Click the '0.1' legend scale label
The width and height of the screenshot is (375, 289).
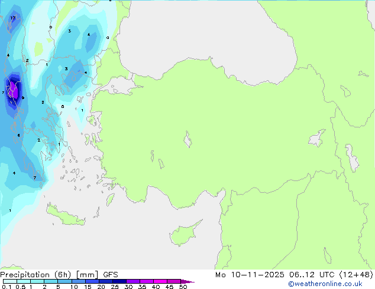(x=7, y=287)
